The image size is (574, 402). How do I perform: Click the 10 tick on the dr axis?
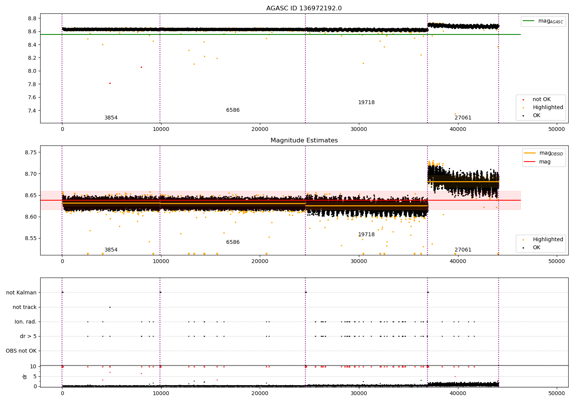[33, 367]
